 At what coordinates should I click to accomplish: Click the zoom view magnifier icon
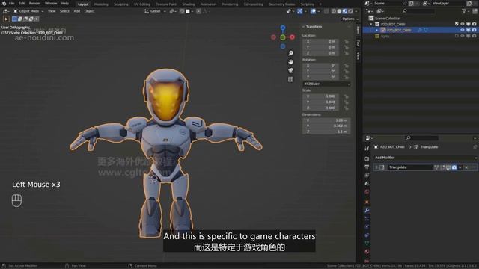pyautogui.click(x=290, y=53)
